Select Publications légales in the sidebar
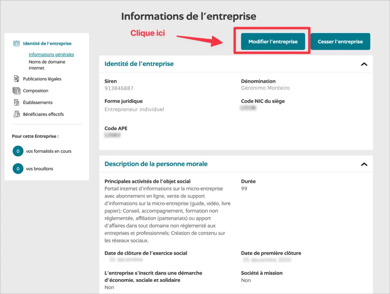 pyautogui.click(x=42, y=79)
